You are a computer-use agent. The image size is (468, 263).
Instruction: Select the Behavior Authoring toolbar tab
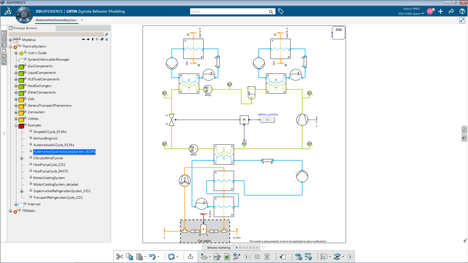pyautogui.click(x=219, y=247)
